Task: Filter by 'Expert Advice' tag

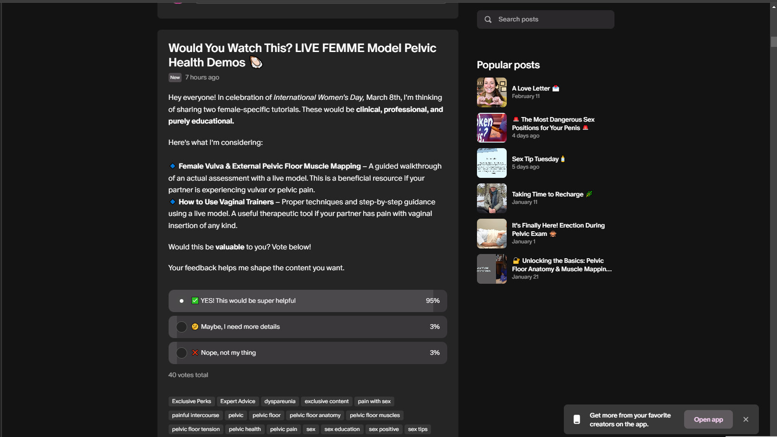Action: coord(238,401)
